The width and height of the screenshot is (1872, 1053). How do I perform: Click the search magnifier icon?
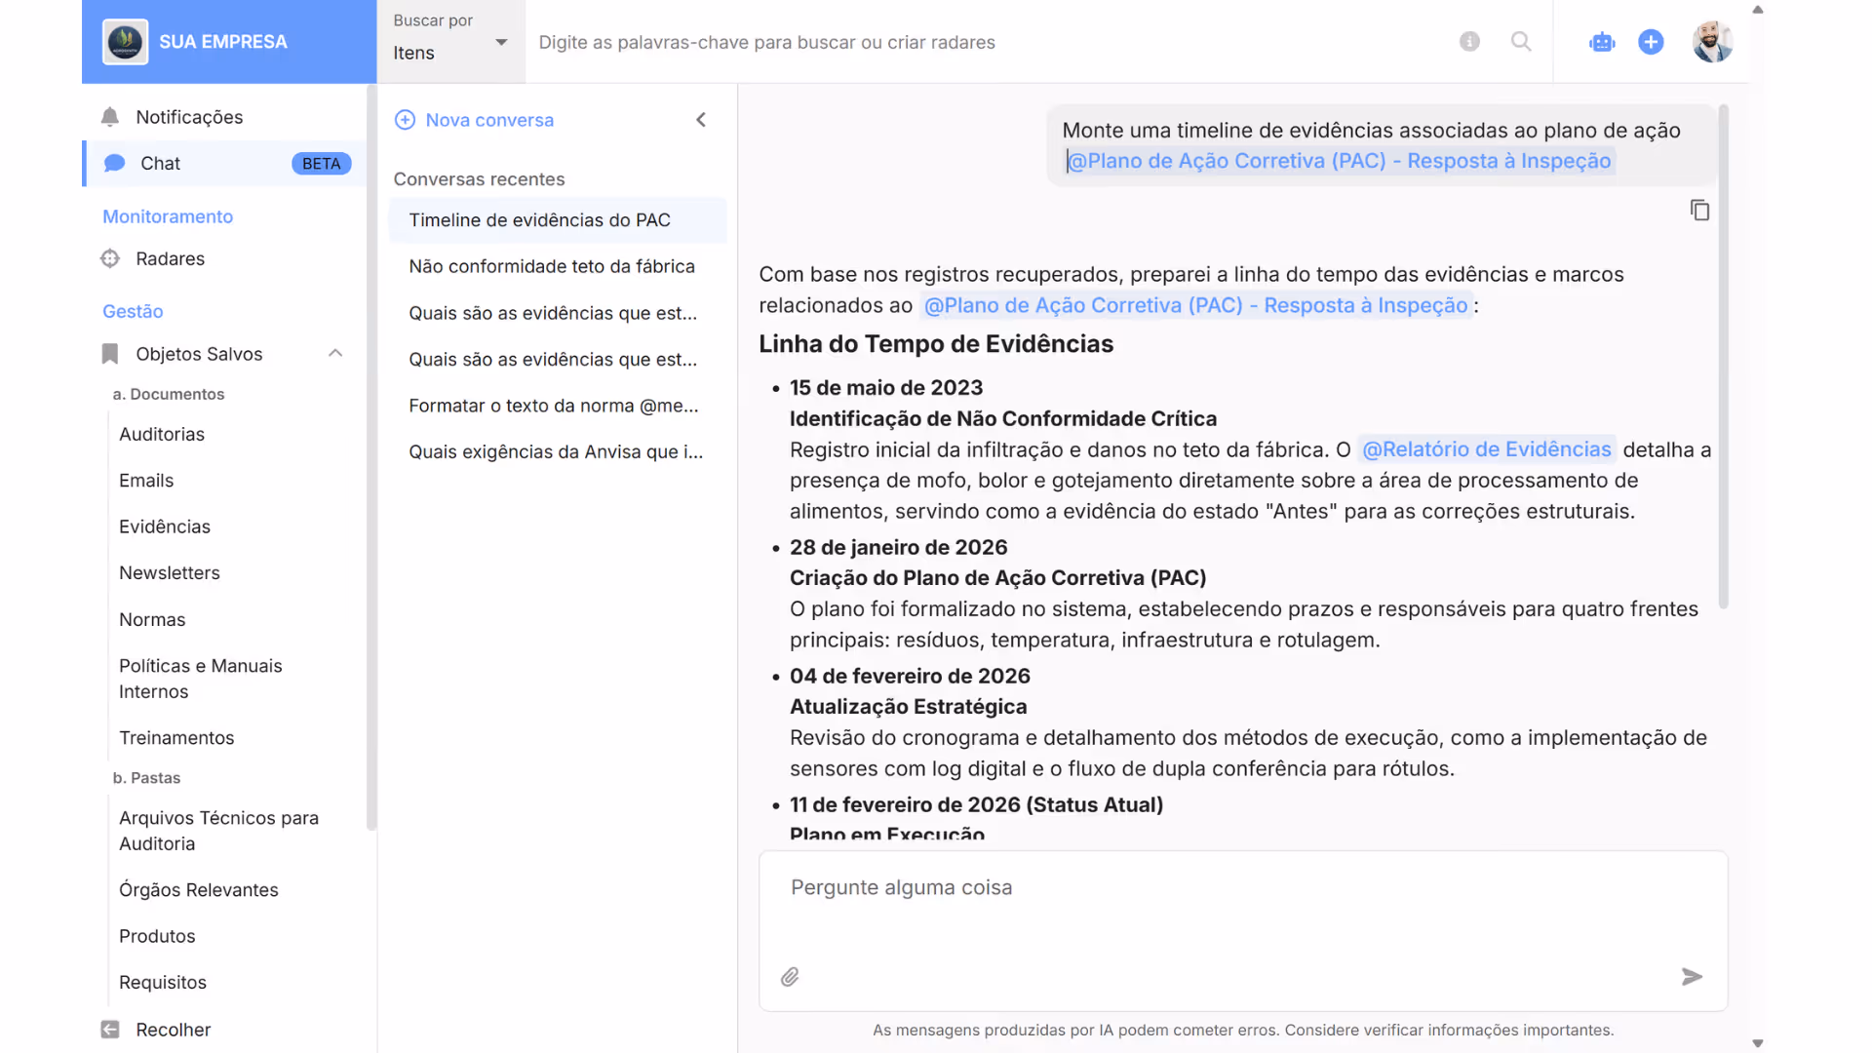click(1521, 42)
